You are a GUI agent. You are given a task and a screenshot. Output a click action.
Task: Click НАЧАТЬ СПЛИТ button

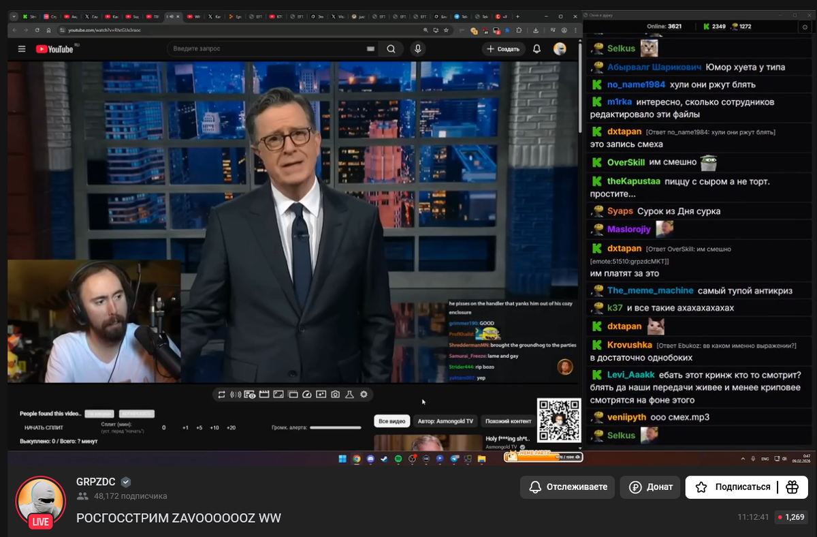pos(44,427)
